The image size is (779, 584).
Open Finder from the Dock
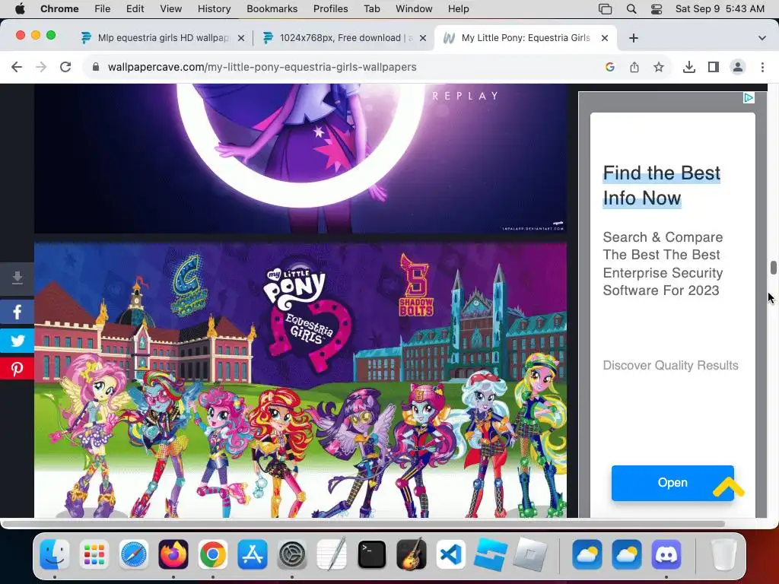pos(55,554)
